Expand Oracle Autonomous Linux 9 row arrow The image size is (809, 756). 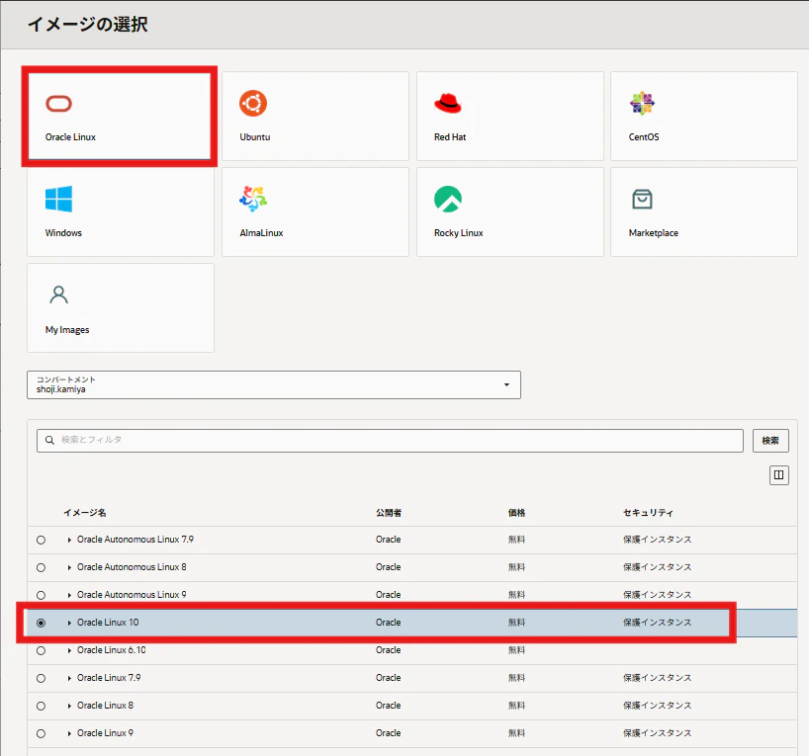point(69,595)
